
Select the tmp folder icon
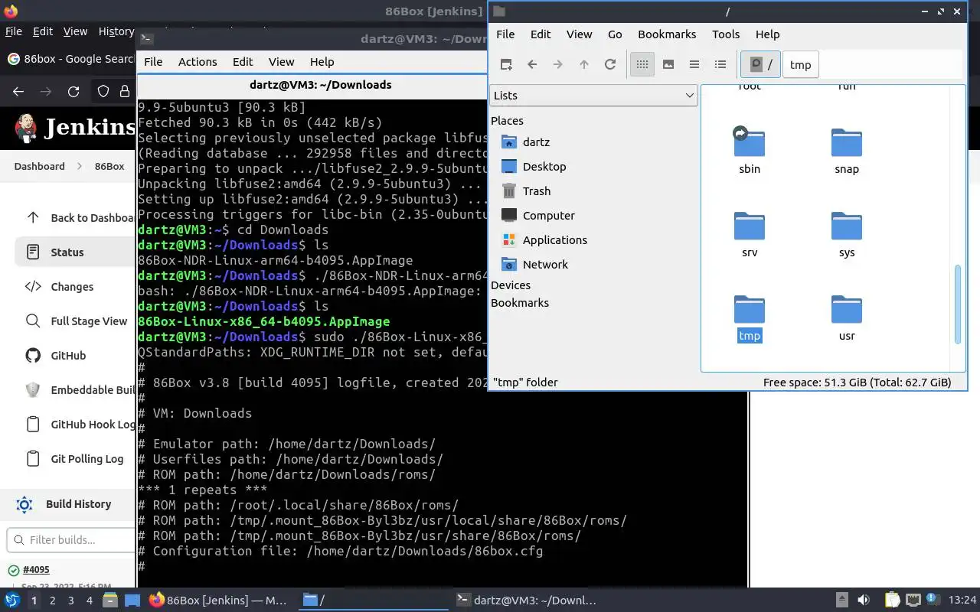point(750,310)
